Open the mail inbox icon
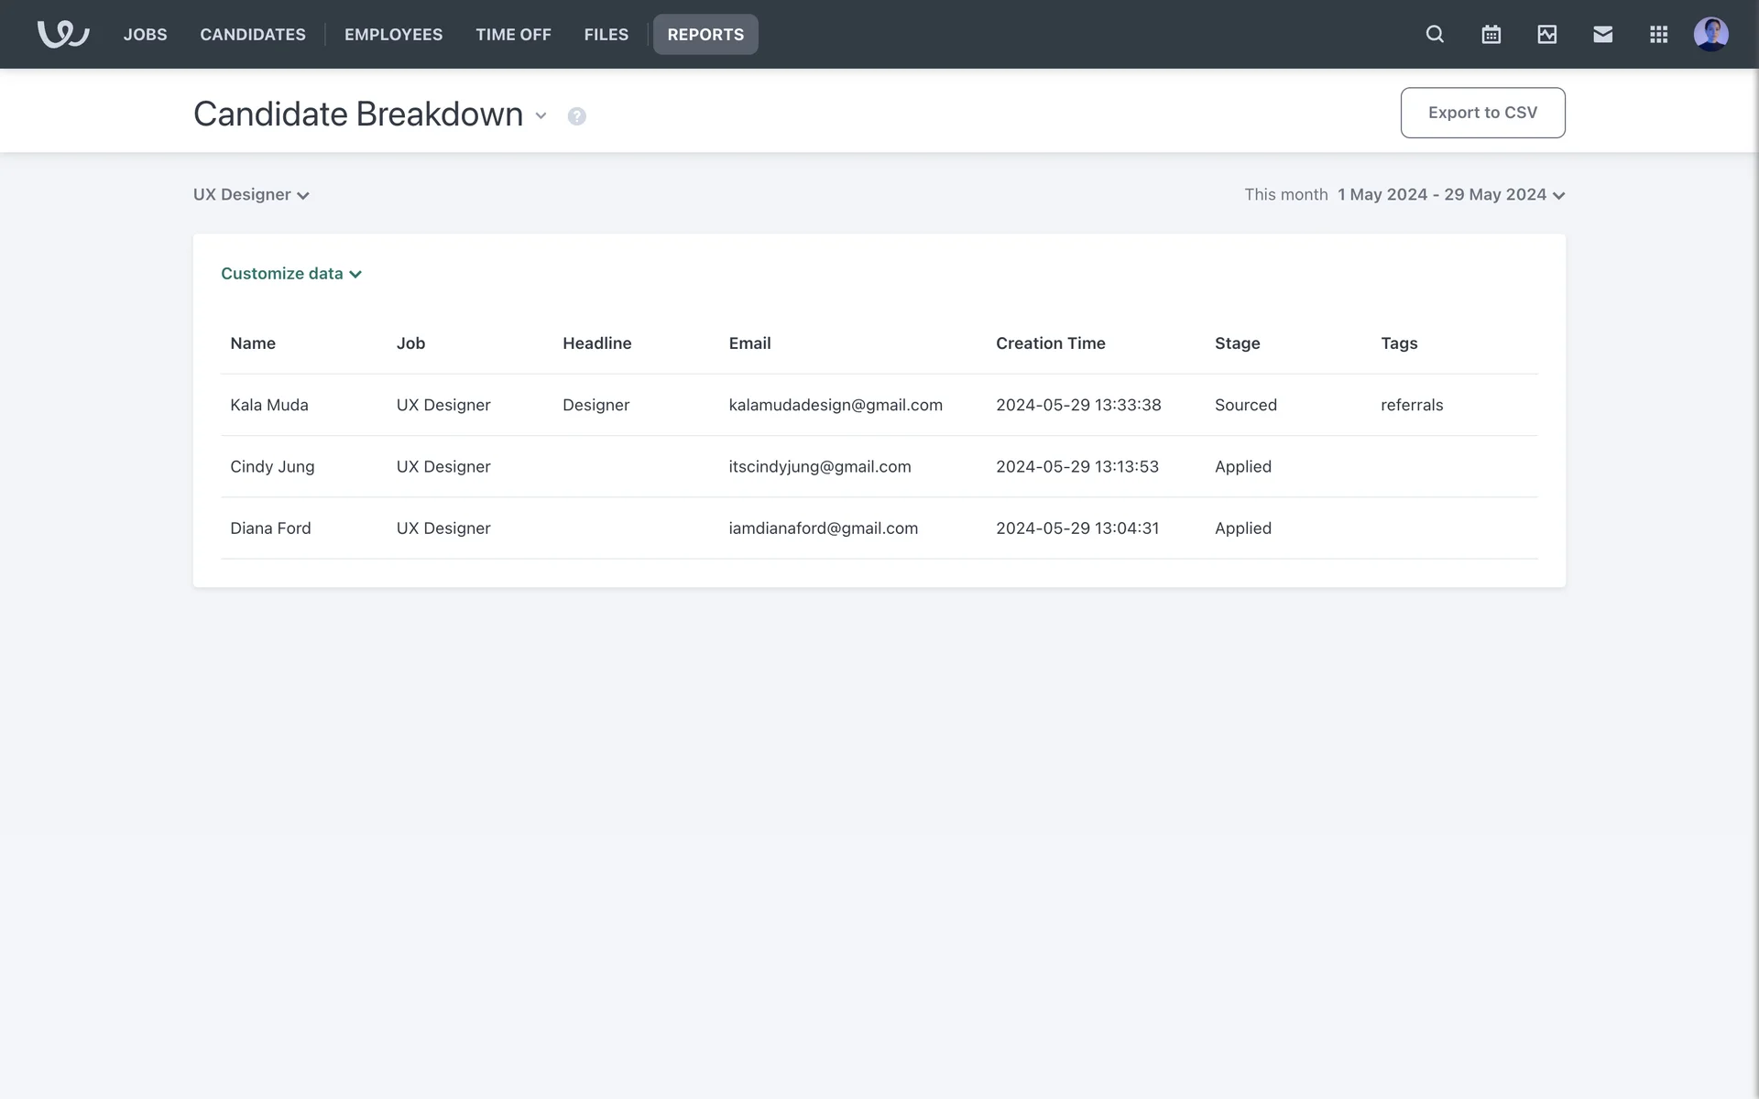Viewport: 1759px width, 1099px height. [x=1602, y=34]
